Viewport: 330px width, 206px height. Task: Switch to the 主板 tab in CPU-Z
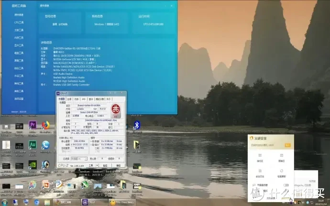[69, 99]
